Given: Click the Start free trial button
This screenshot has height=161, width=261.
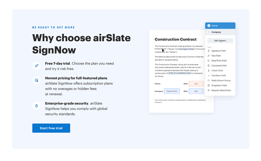Looking at the screenshot, I should coord(51,128).
